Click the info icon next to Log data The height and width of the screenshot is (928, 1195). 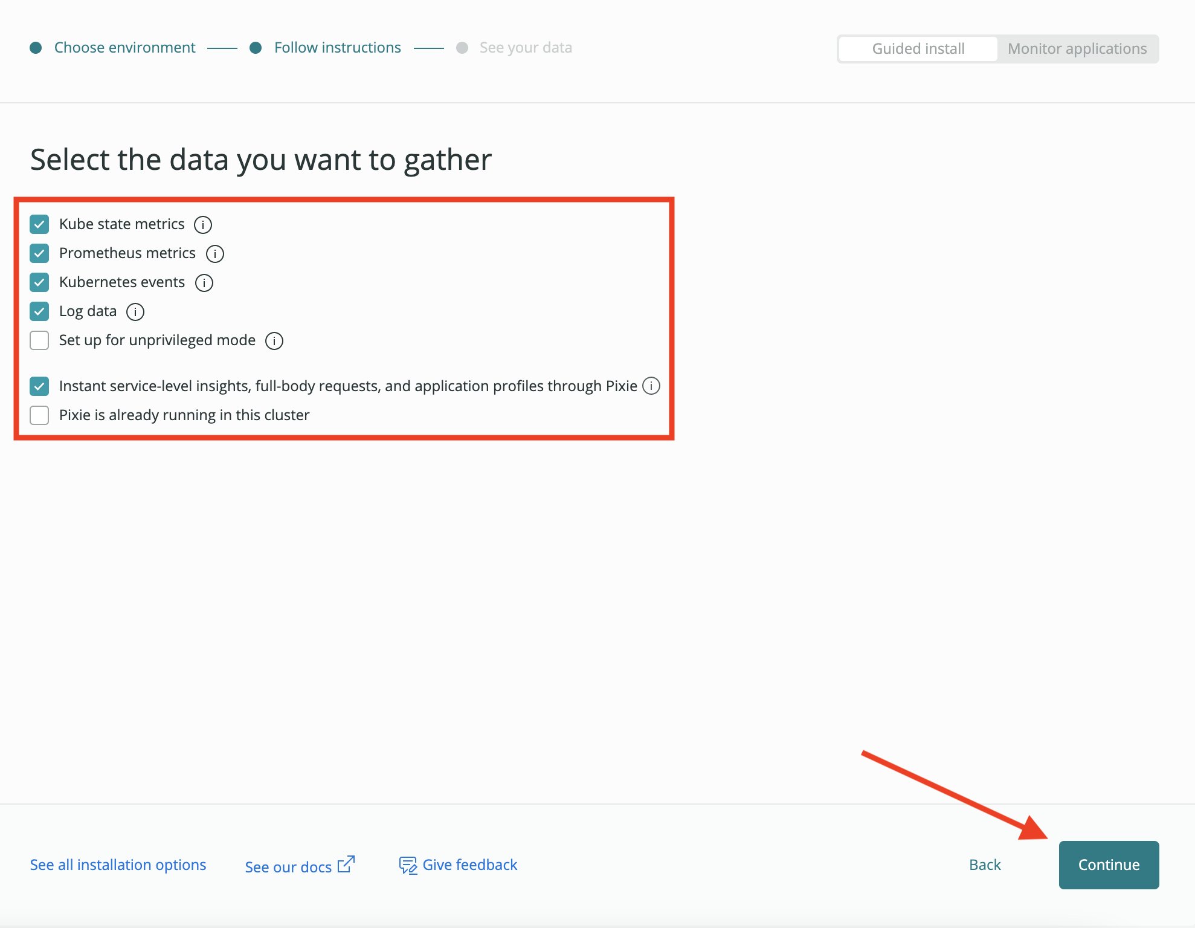135,311
